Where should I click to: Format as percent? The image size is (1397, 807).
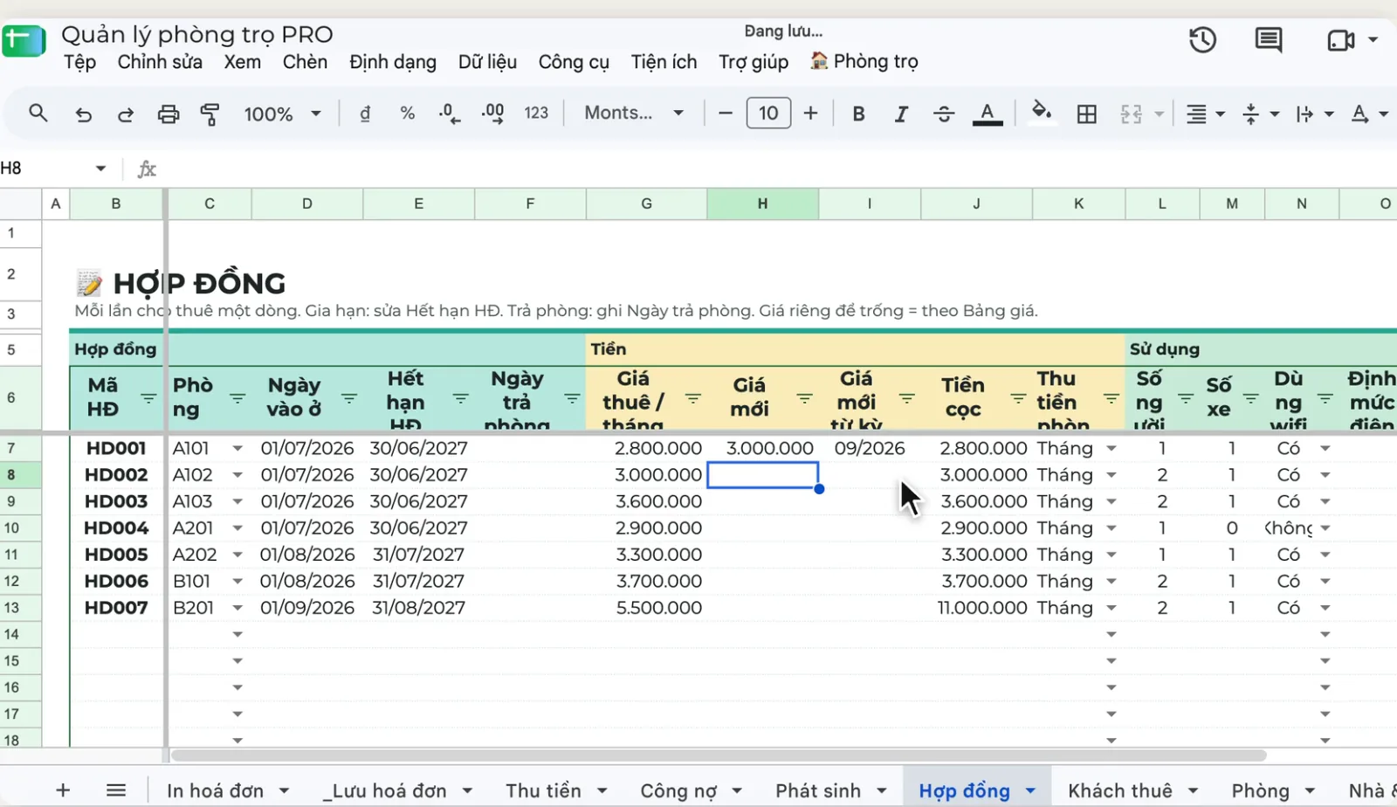click(x=407, y=114)
